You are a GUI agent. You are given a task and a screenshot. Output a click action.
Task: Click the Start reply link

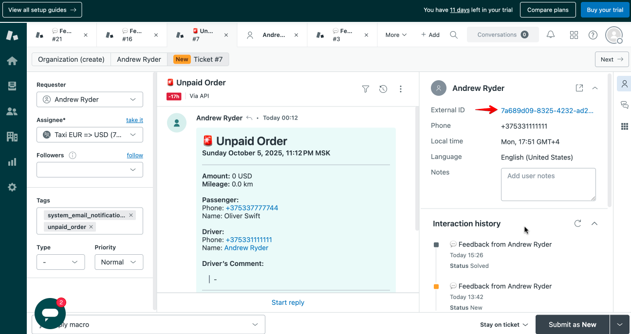pyautogui.click(x=288, y=302)
